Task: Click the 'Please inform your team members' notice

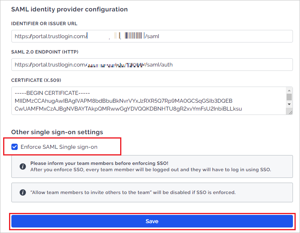Action: click(x=152, y=166)
